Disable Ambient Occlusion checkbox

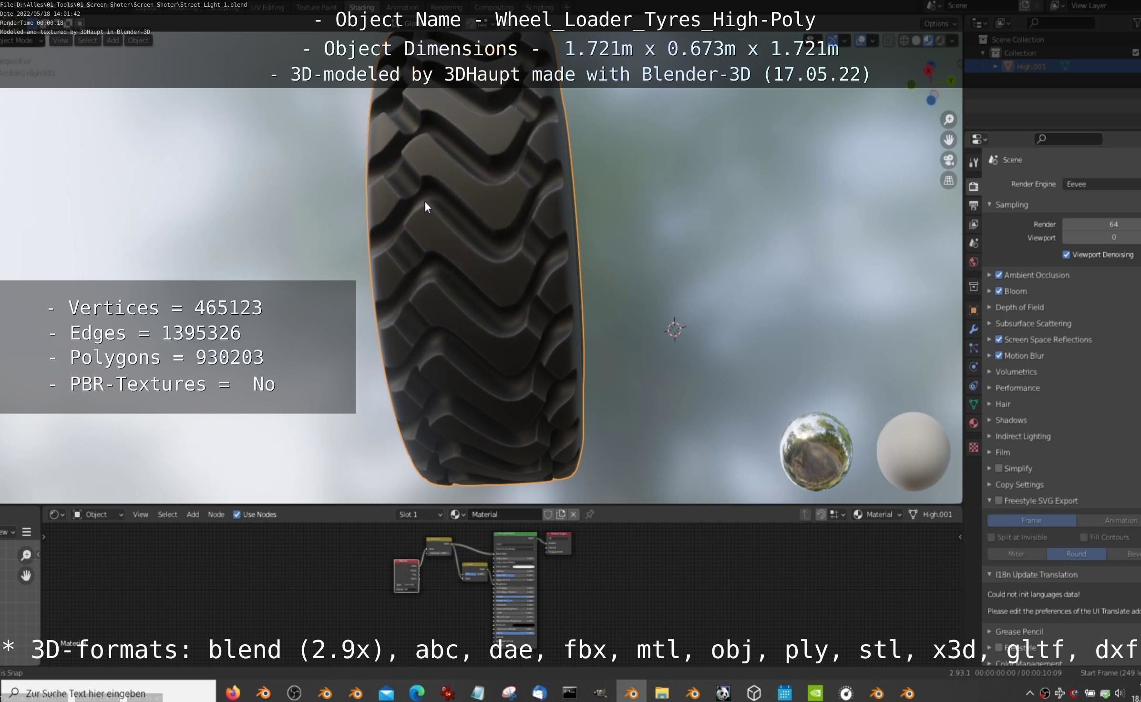pyautogui.click(x=999, y=275)
